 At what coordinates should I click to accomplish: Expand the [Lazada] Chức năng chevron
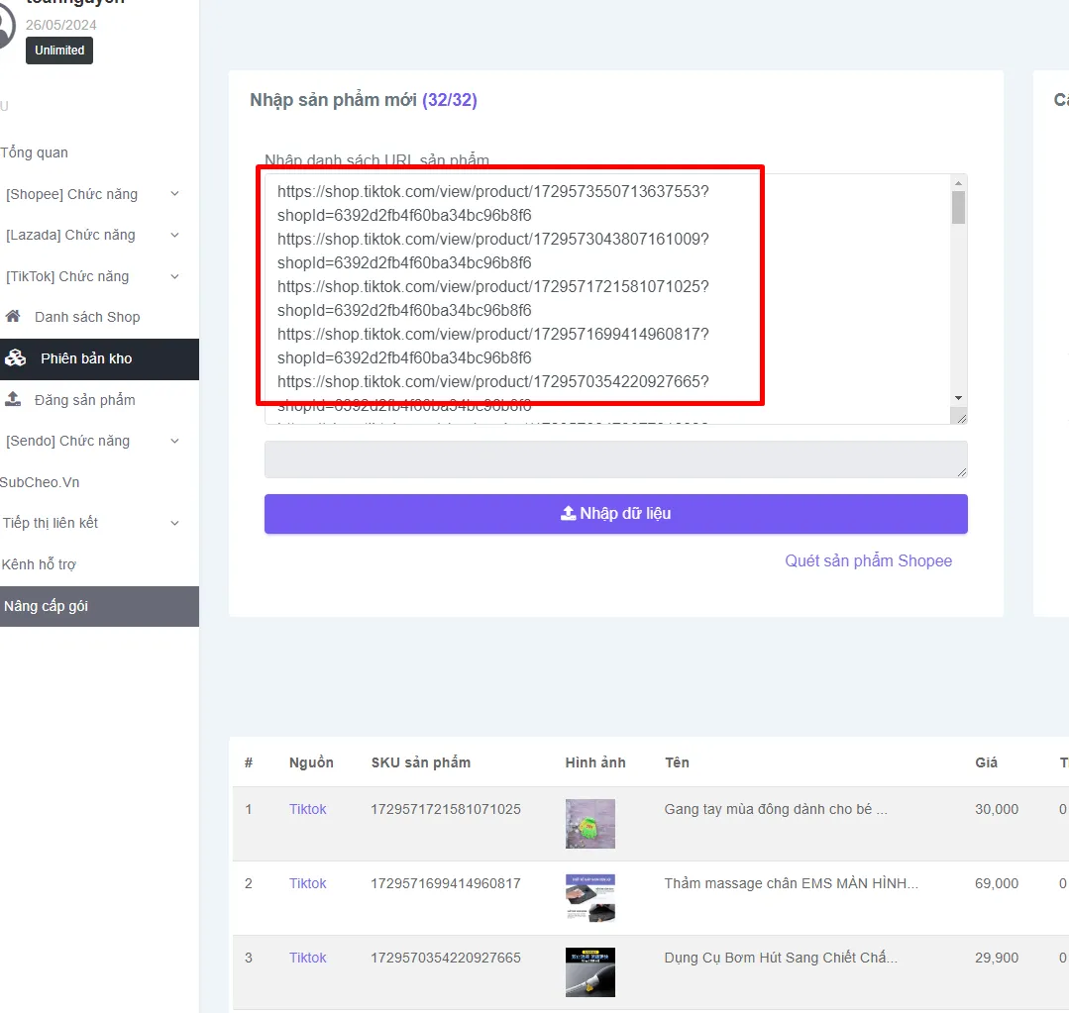point(174,235)
